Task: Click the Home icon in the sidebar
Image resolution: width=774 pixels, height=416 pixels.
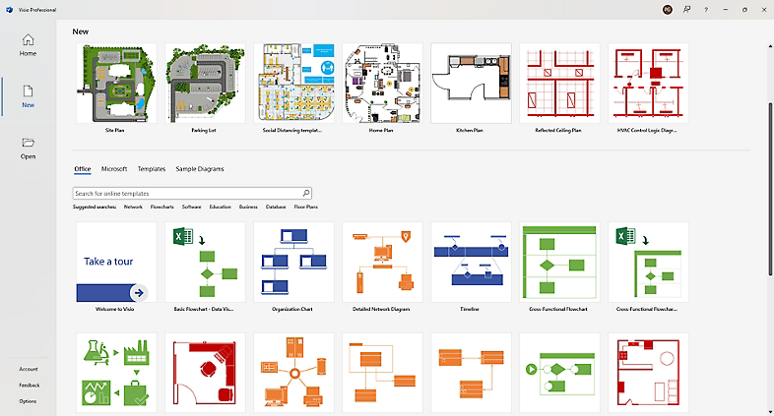Action: [x=28, y=40]
